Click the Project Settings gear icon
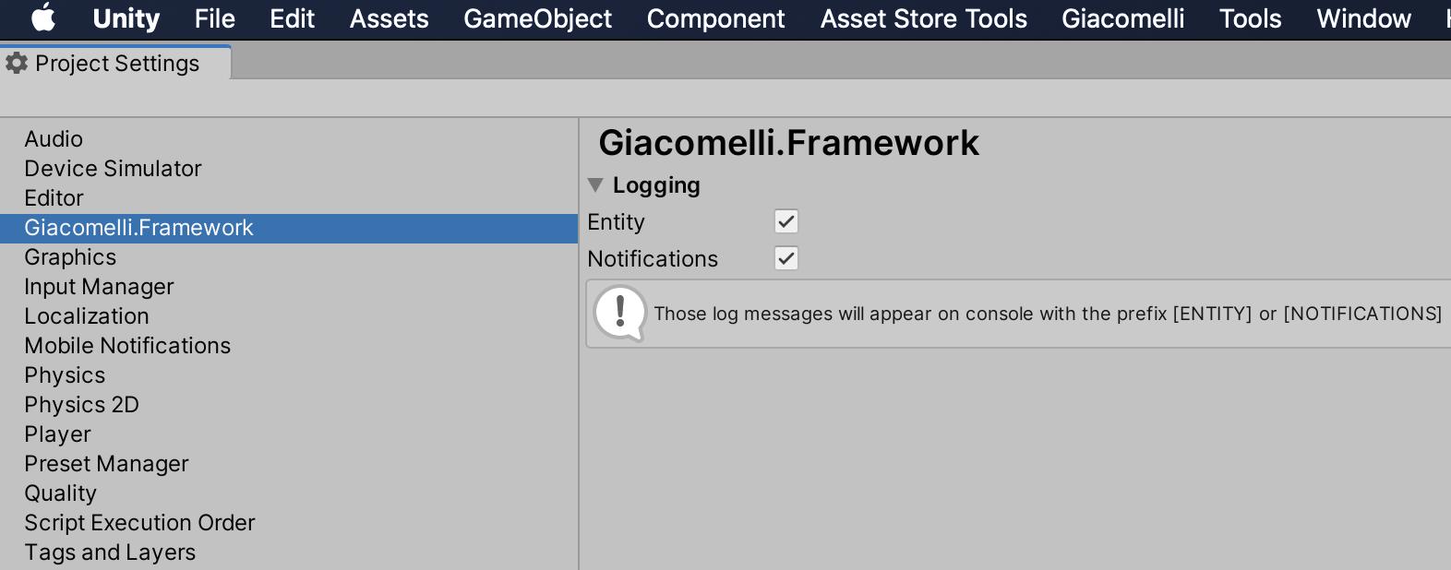This screenshot has height=570, width=1451. 17,63
